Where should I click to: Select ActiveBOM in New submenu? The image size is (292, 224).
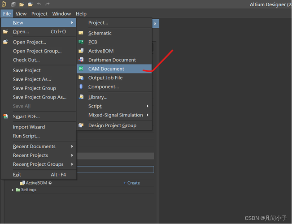click(x=114, y=51)
